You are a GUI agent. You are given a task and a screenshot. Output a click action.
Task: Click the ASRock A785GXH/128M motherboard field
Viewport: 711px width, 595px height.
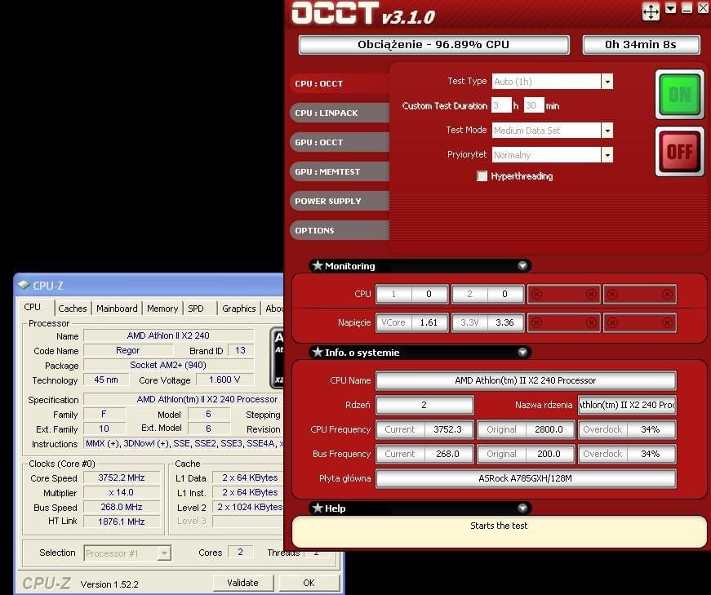click(x=526, y=478)
